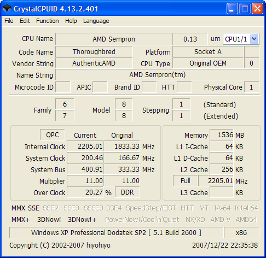Open the Language menu

pyautogui.click(x=96, y=21)
